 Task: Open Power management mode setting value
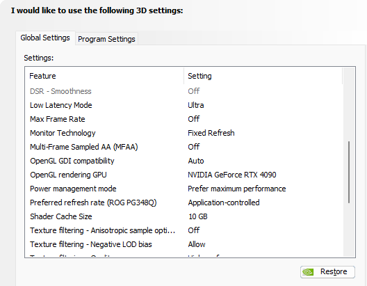click(236, 189)
